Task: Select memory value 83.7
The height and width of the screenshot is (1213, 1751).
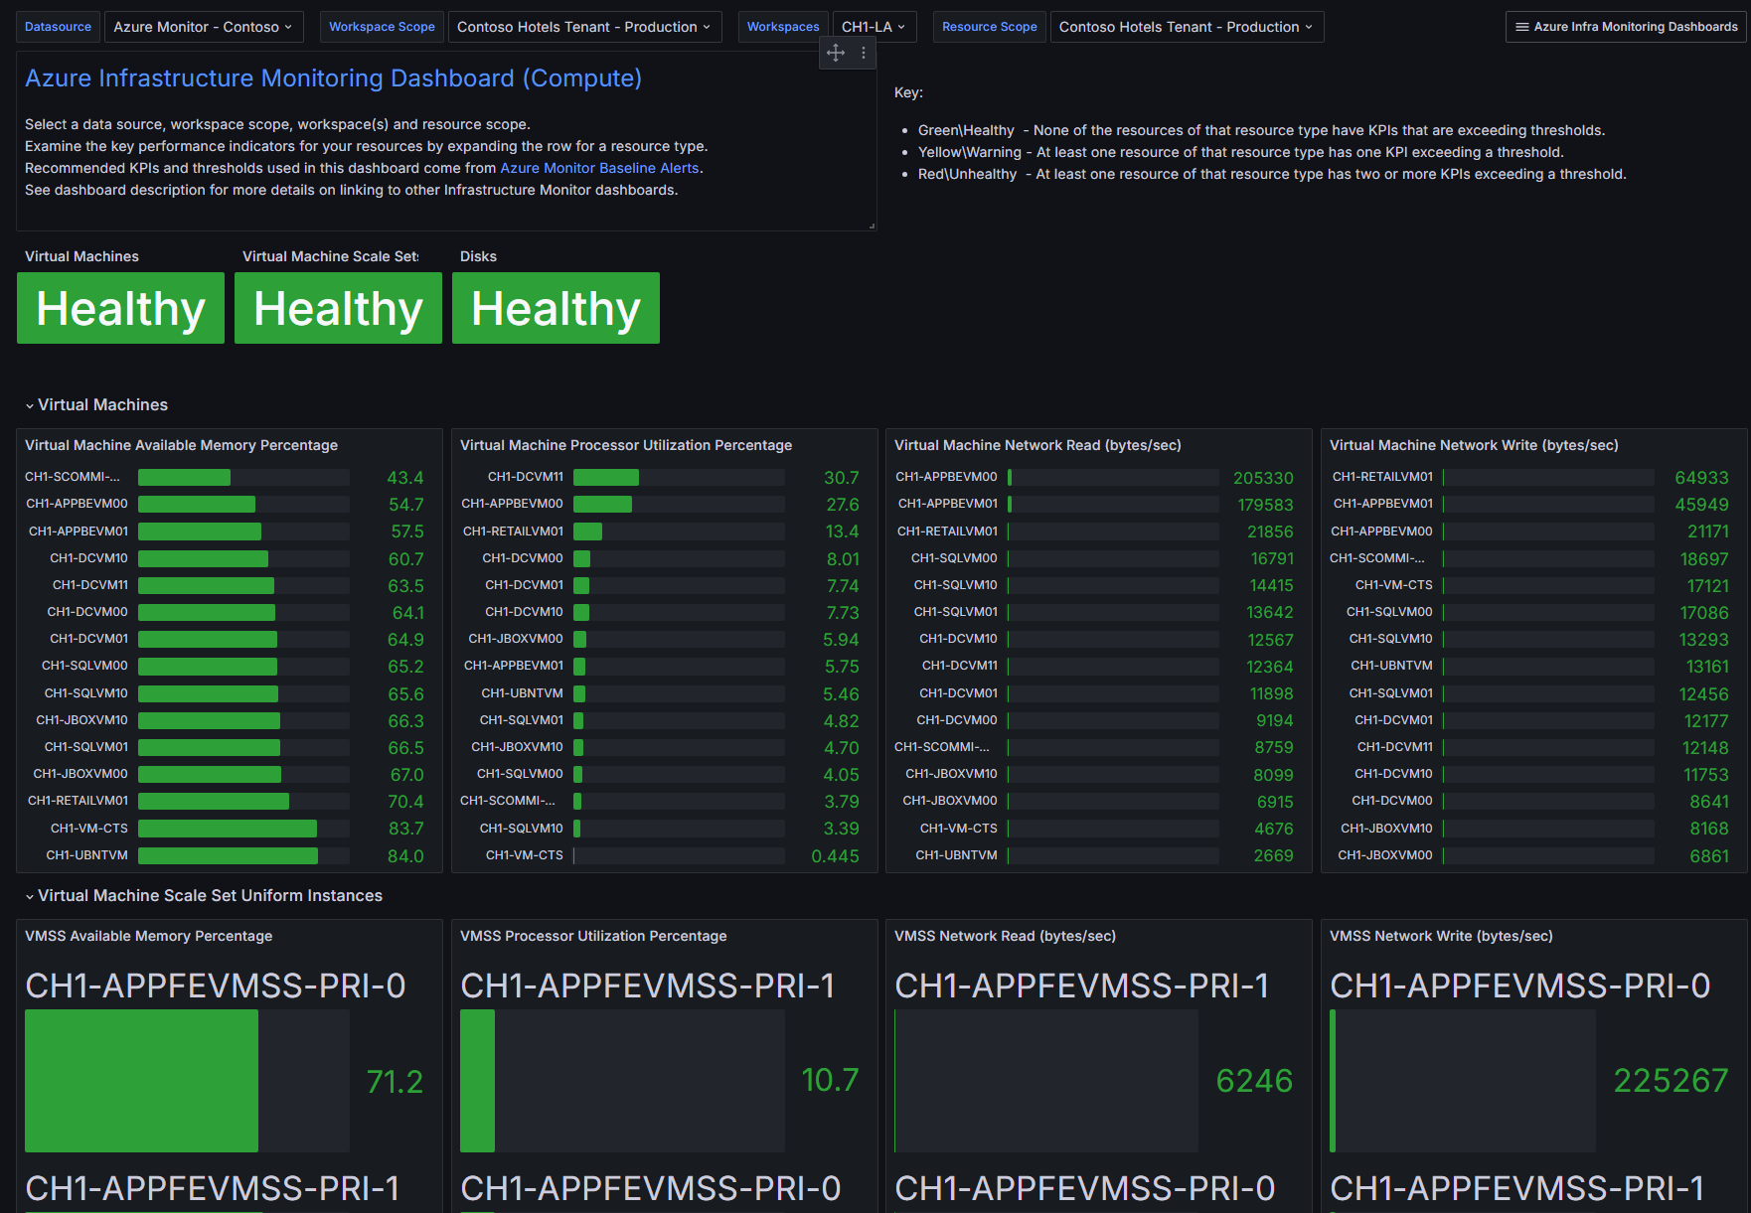Action: pyautogui.click(x=405, y=829)
